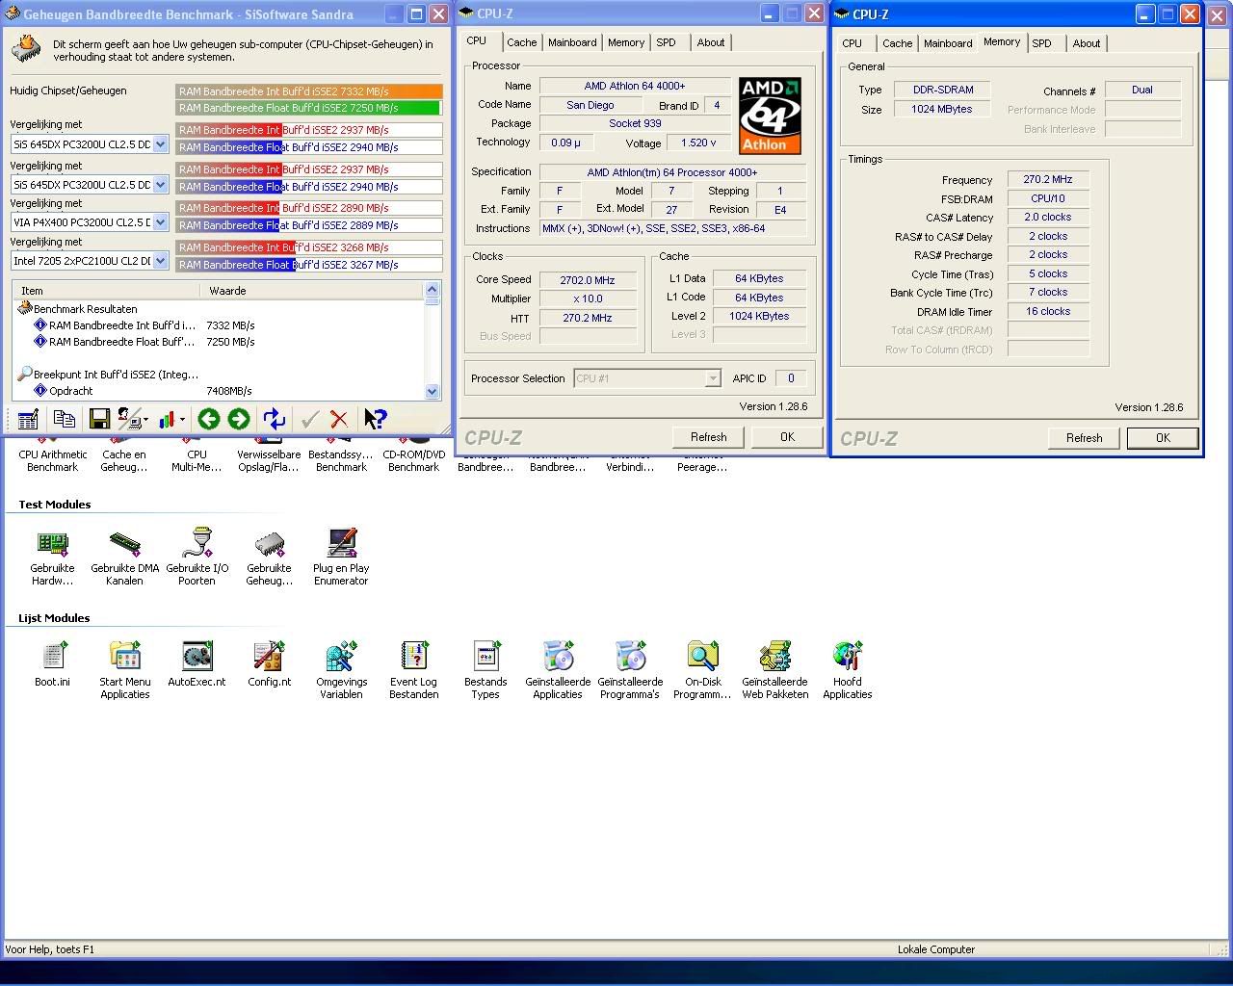Click the context help cursor icon
This screenshot has width=1233, height=986.
pos(375,419)
